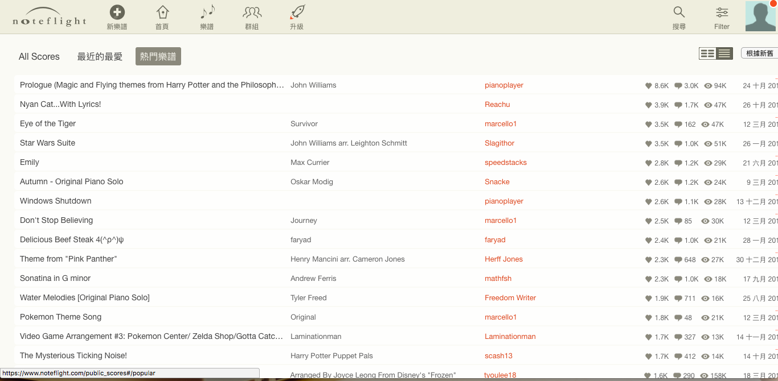Screen dimensions: 778x381
Task: Open the user profile avatar
Action: [x=761, y=16]
